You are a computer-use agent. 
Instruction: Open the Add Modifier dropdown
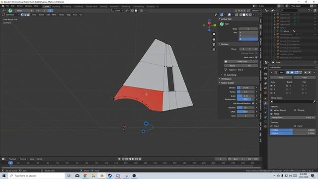[x=293, y=68]
